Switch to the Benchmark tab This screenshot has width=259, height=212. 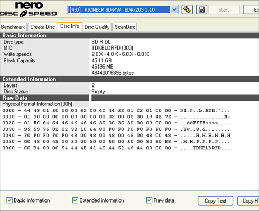tap(13, 27)
